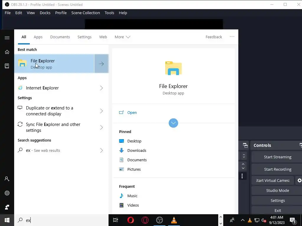Viewport: 302px width, 226px height.
Task: Send search Feedback
Action: coord(214,37)
